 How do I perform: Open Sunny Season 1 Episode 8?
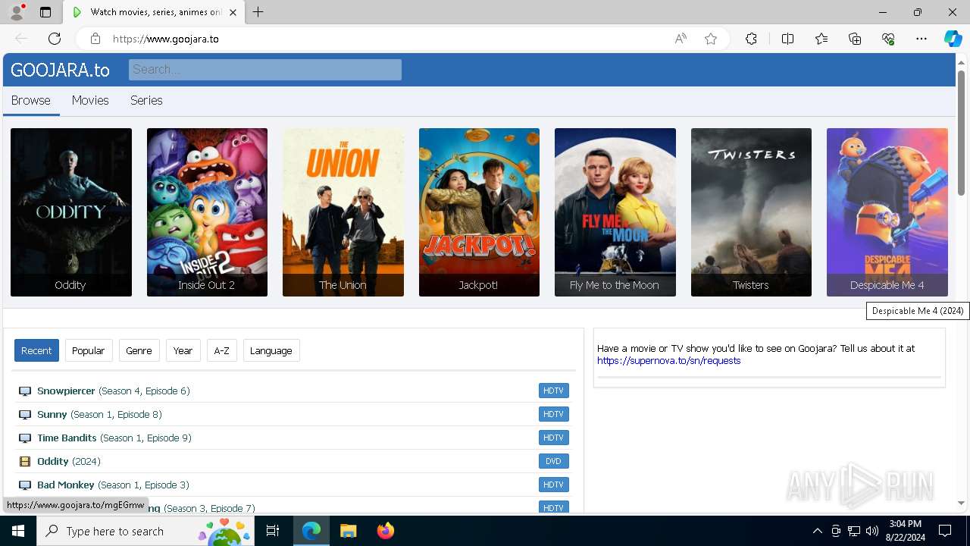coord(99,414)
